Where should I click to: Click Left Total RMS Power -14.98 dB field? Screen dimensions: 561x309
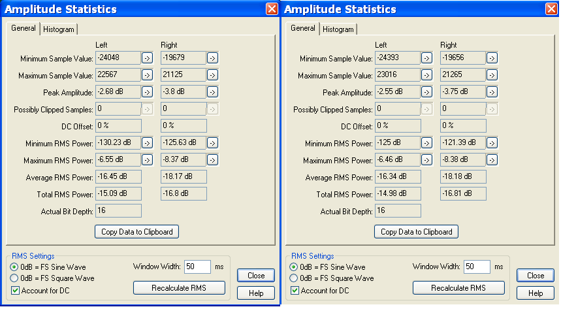point(398,194)
